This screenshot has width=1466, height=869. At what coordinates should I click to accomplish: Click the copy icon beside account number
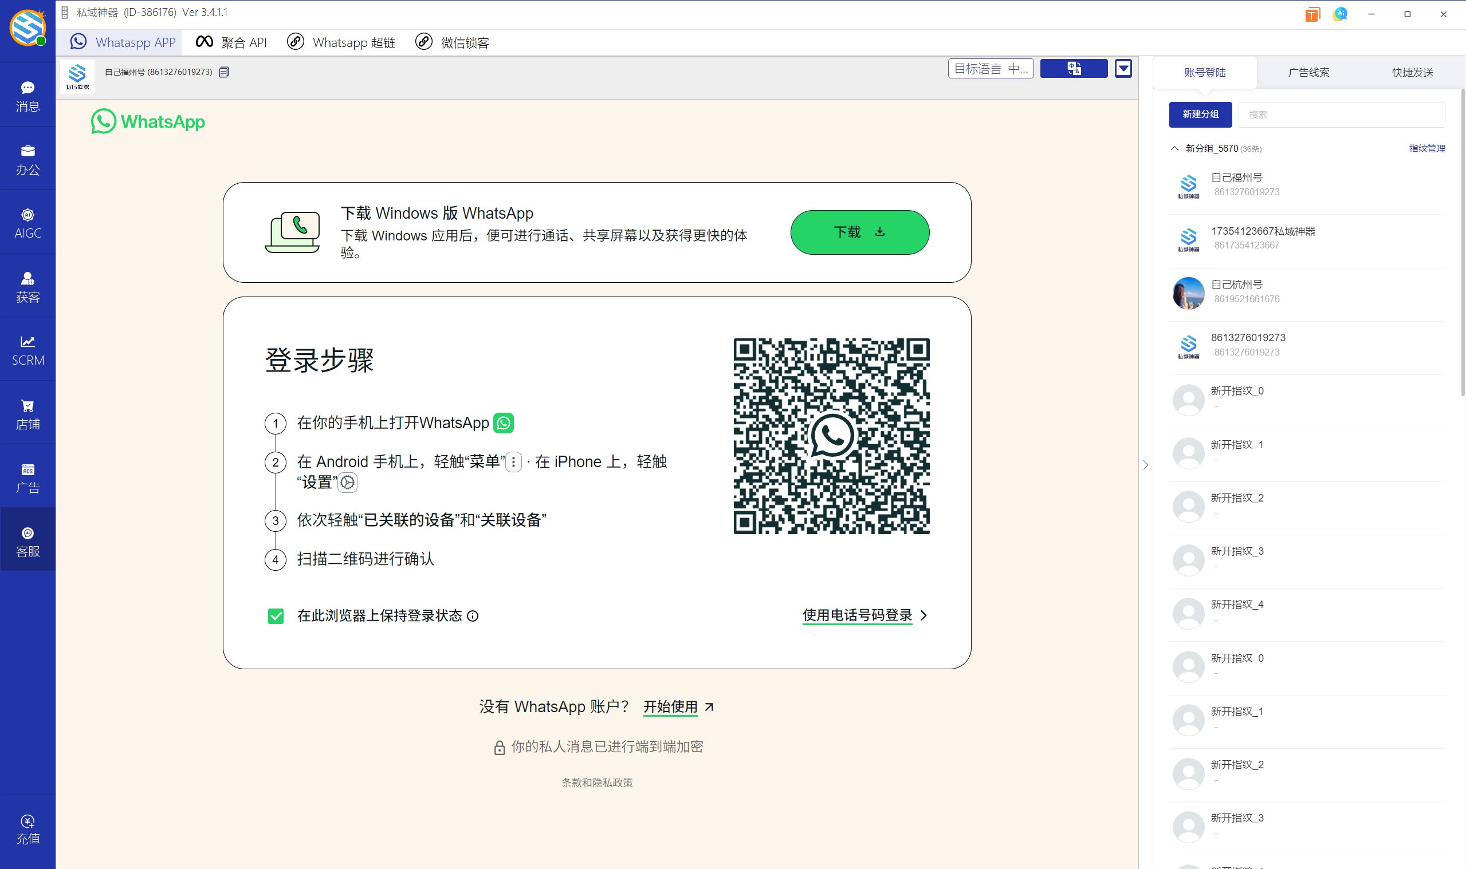[224, 72]
